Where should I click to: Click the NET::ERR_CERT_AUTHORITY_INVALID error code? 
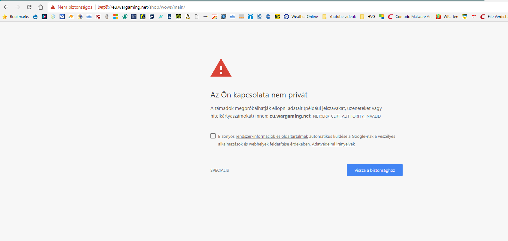347,116
